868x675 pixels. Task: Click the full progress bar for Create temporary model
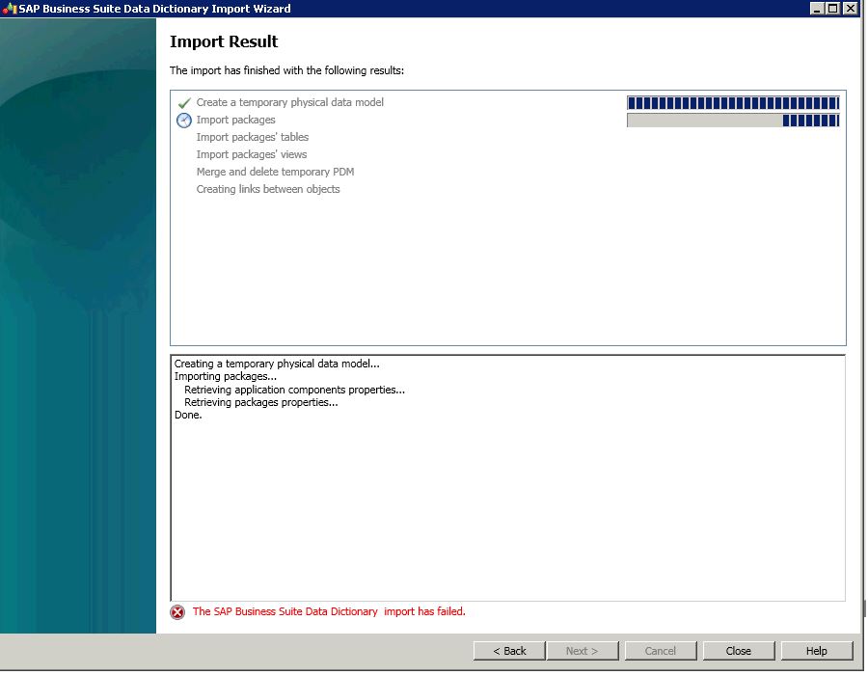(x=733, y=103)
